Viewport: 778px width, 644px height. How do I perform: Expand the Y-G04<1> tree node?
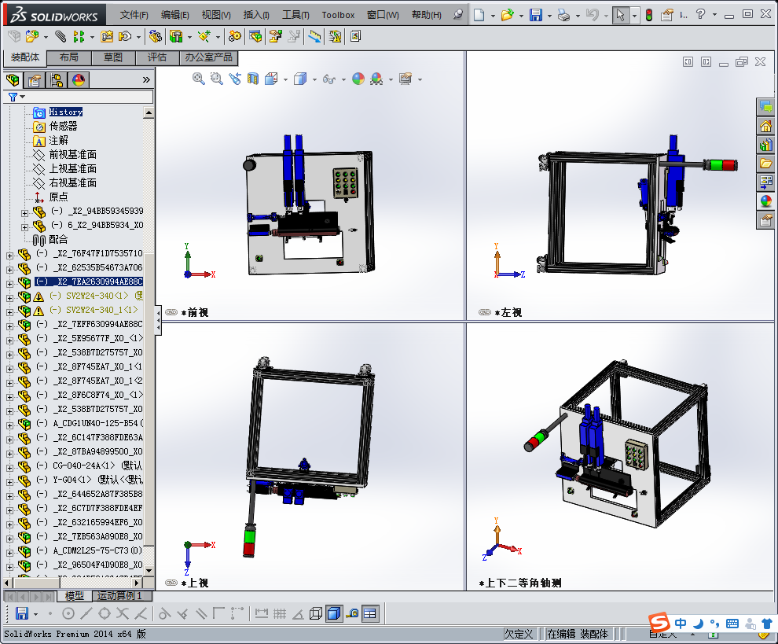tap(9, 482)
